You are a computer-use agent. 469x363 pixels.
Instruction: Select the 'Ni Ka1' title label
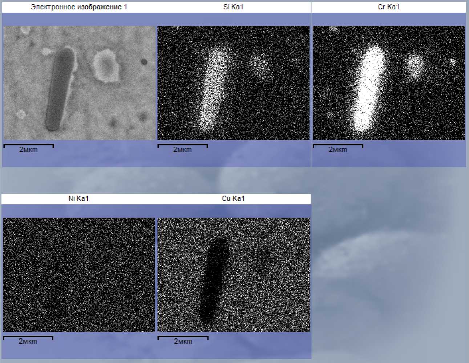(x=78, y=199)
